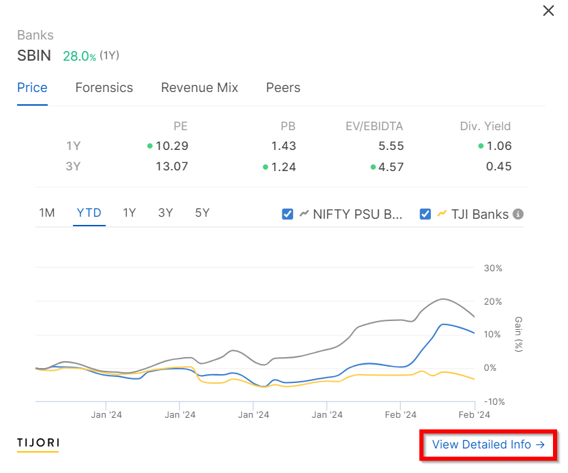The height and width of the screenshot is (473, 568).
Task: Click the EV/EBIDTA column header
Action: (374, 126)
